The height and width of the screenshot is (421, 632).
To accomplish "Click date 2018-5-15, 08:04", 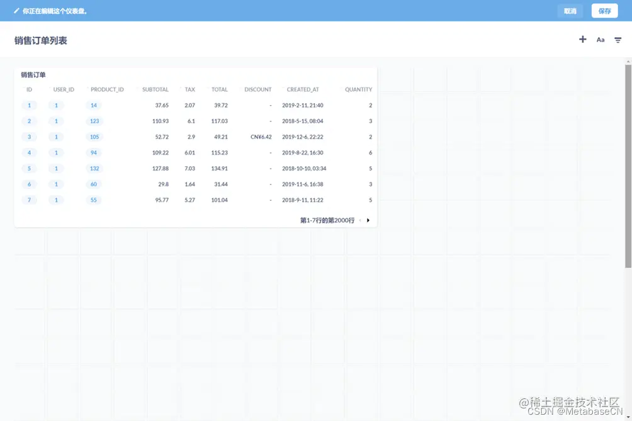I will pos(303,121).
